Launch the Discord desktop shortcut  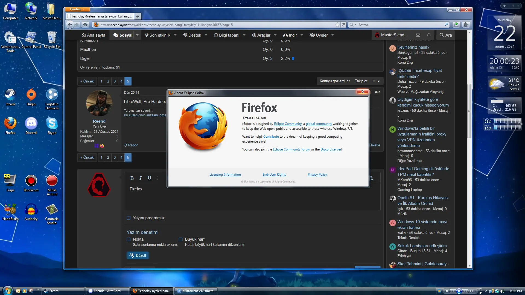31,126
